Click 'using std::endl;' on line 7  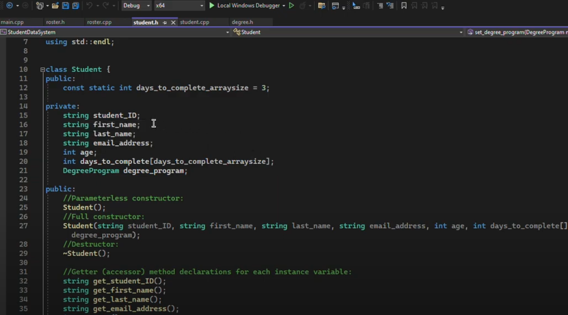coord(80,42)
